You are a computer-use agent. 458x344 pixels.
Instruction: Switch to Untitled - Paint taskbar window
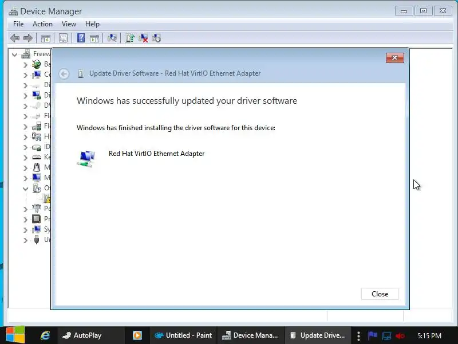tap(183, 335)
